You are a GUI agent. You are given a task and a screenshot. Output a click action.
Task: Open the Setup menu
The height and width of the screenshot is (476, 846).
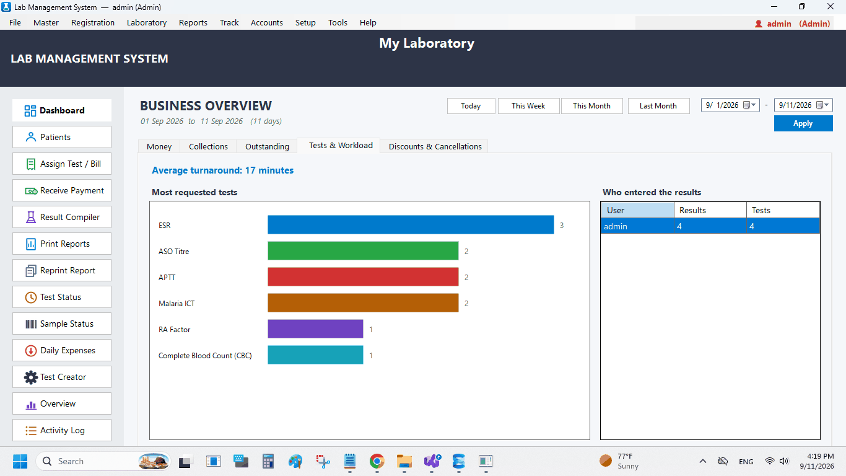click(305, 22)
